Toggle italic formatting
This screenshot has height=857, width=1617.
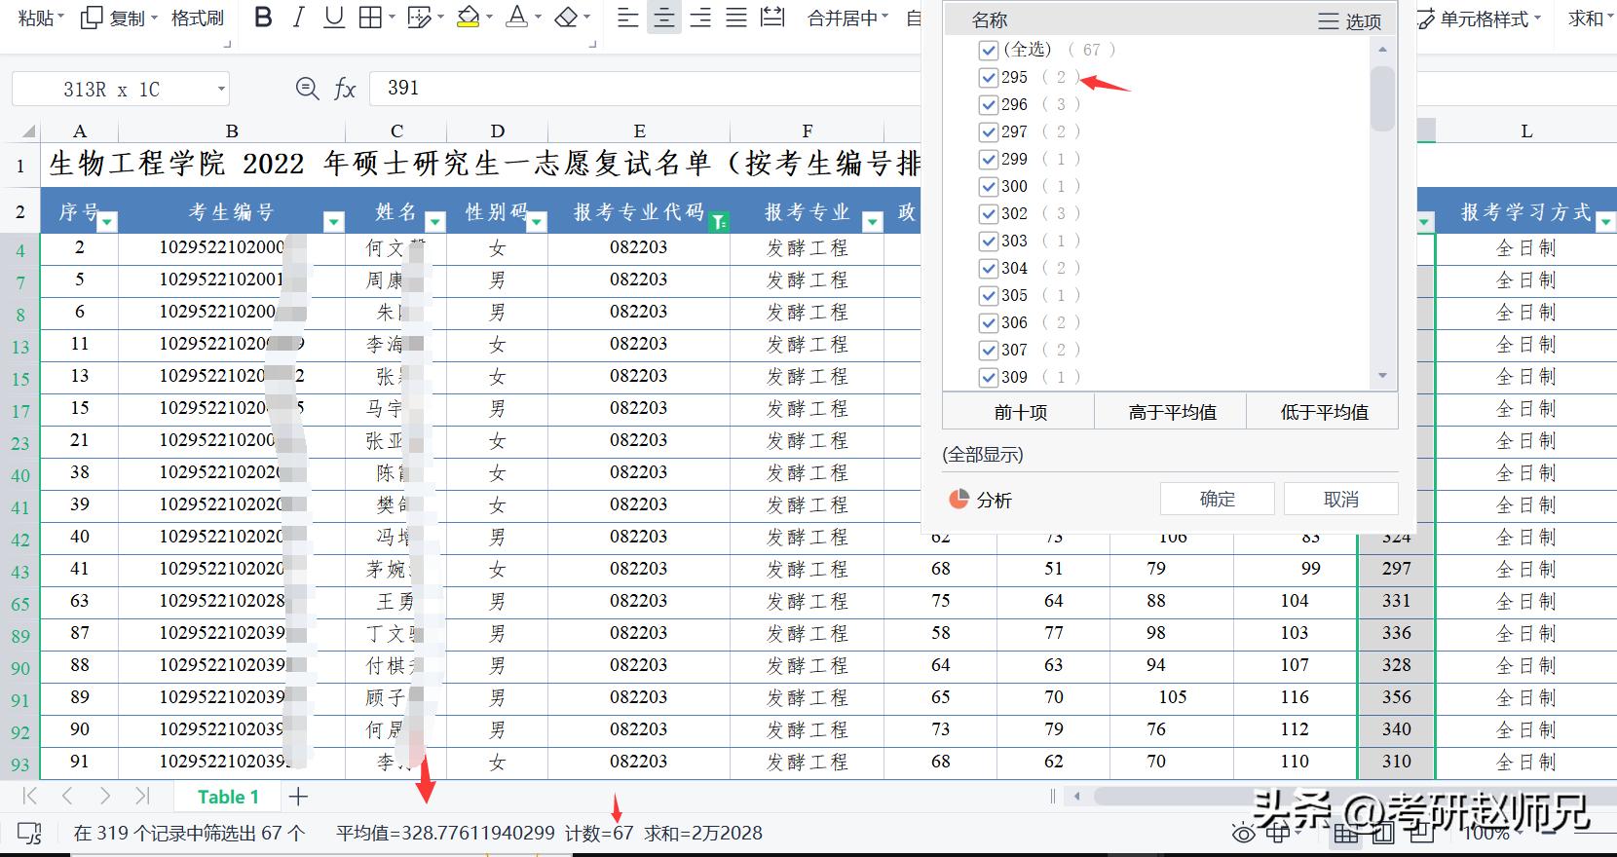[298, 18]
